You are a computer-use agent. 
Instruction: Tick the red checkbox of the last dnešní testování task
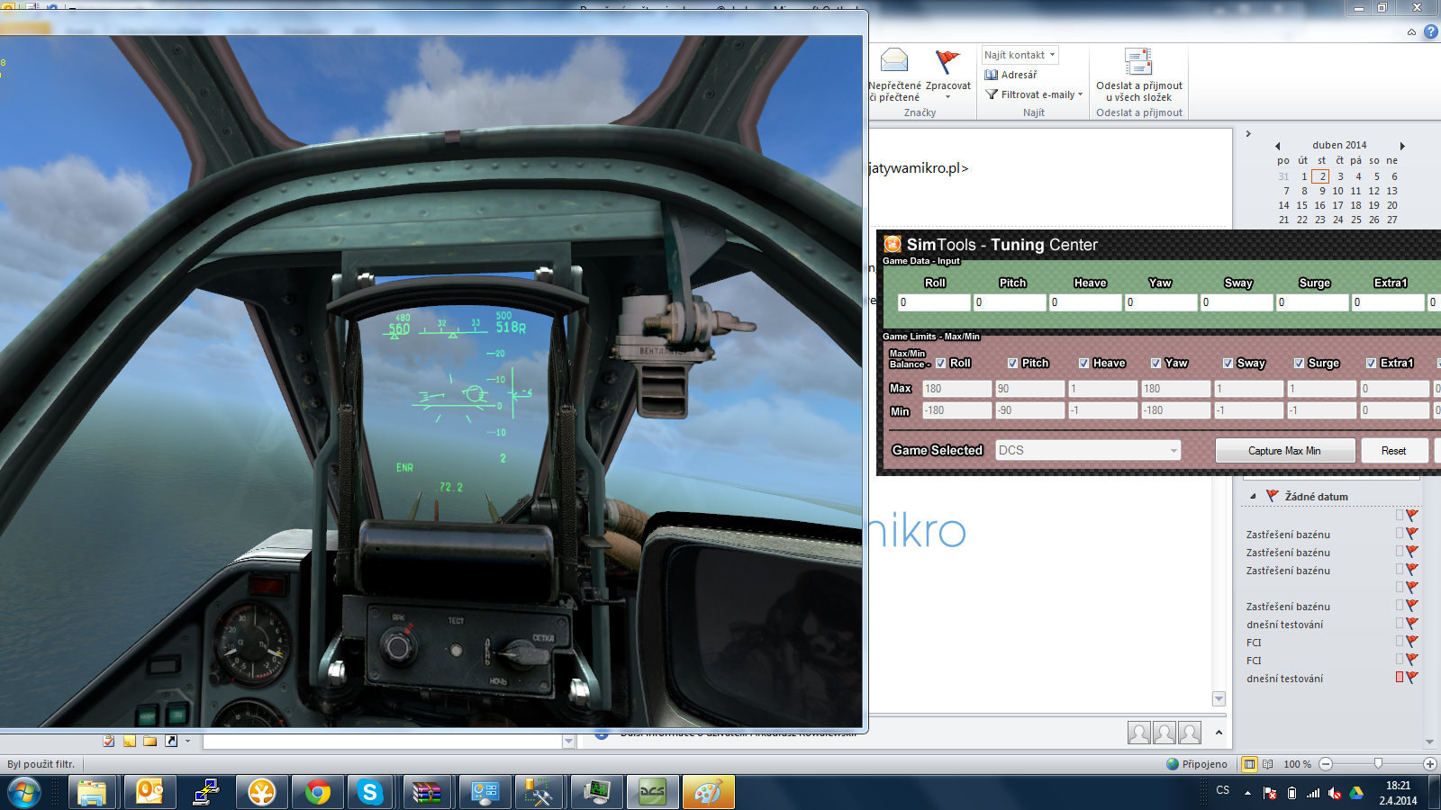[1400, 678]
